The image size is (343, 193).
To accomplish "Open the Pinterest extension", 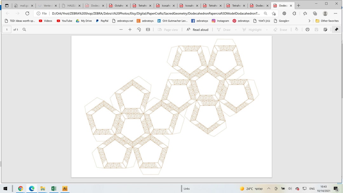I will tap(284, 14).
